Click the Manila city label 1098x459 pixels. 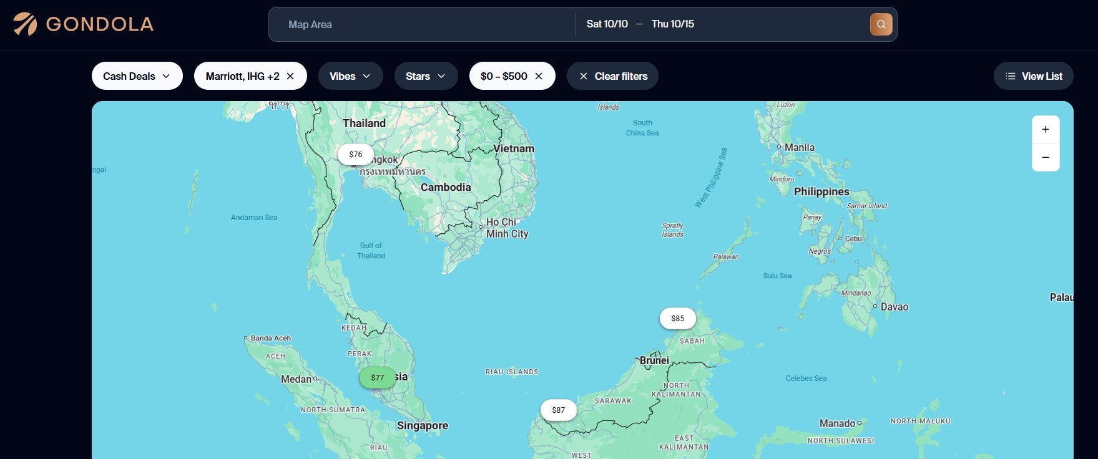[799, 148]
